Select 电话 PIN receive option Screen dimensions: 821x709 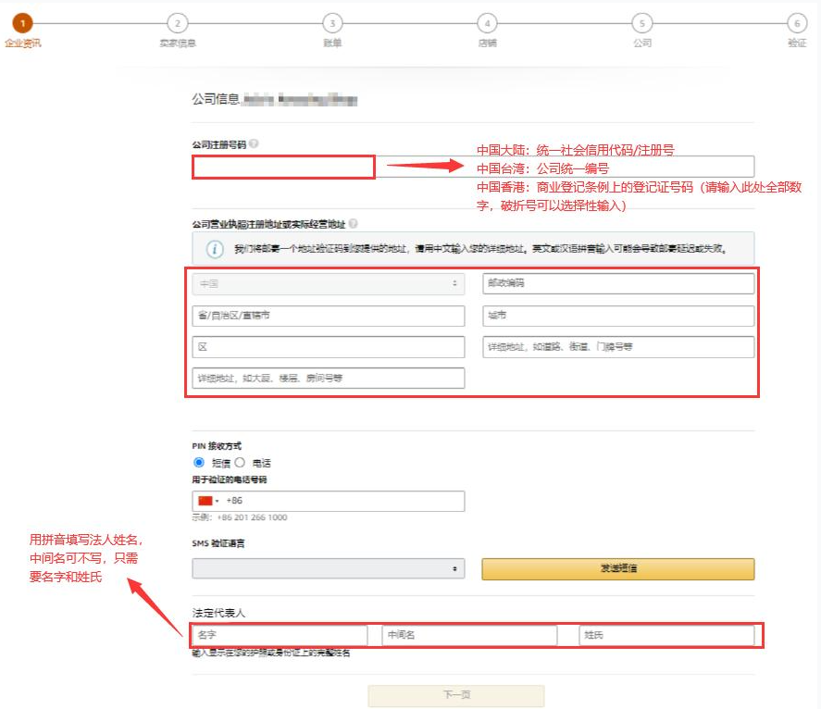240,463
